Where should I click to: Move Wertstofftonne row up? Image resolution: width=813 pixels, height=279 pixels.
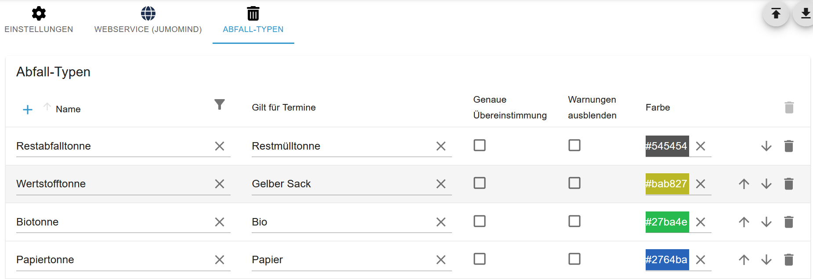[744, 184]
